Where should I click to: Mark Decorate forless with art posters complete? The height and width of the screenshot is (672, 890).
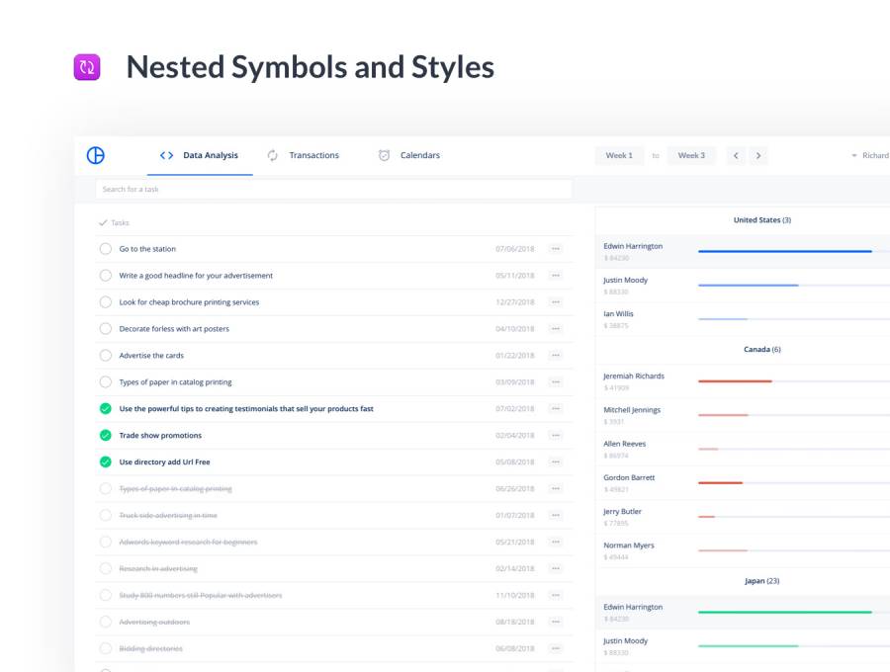click(106, 329)
